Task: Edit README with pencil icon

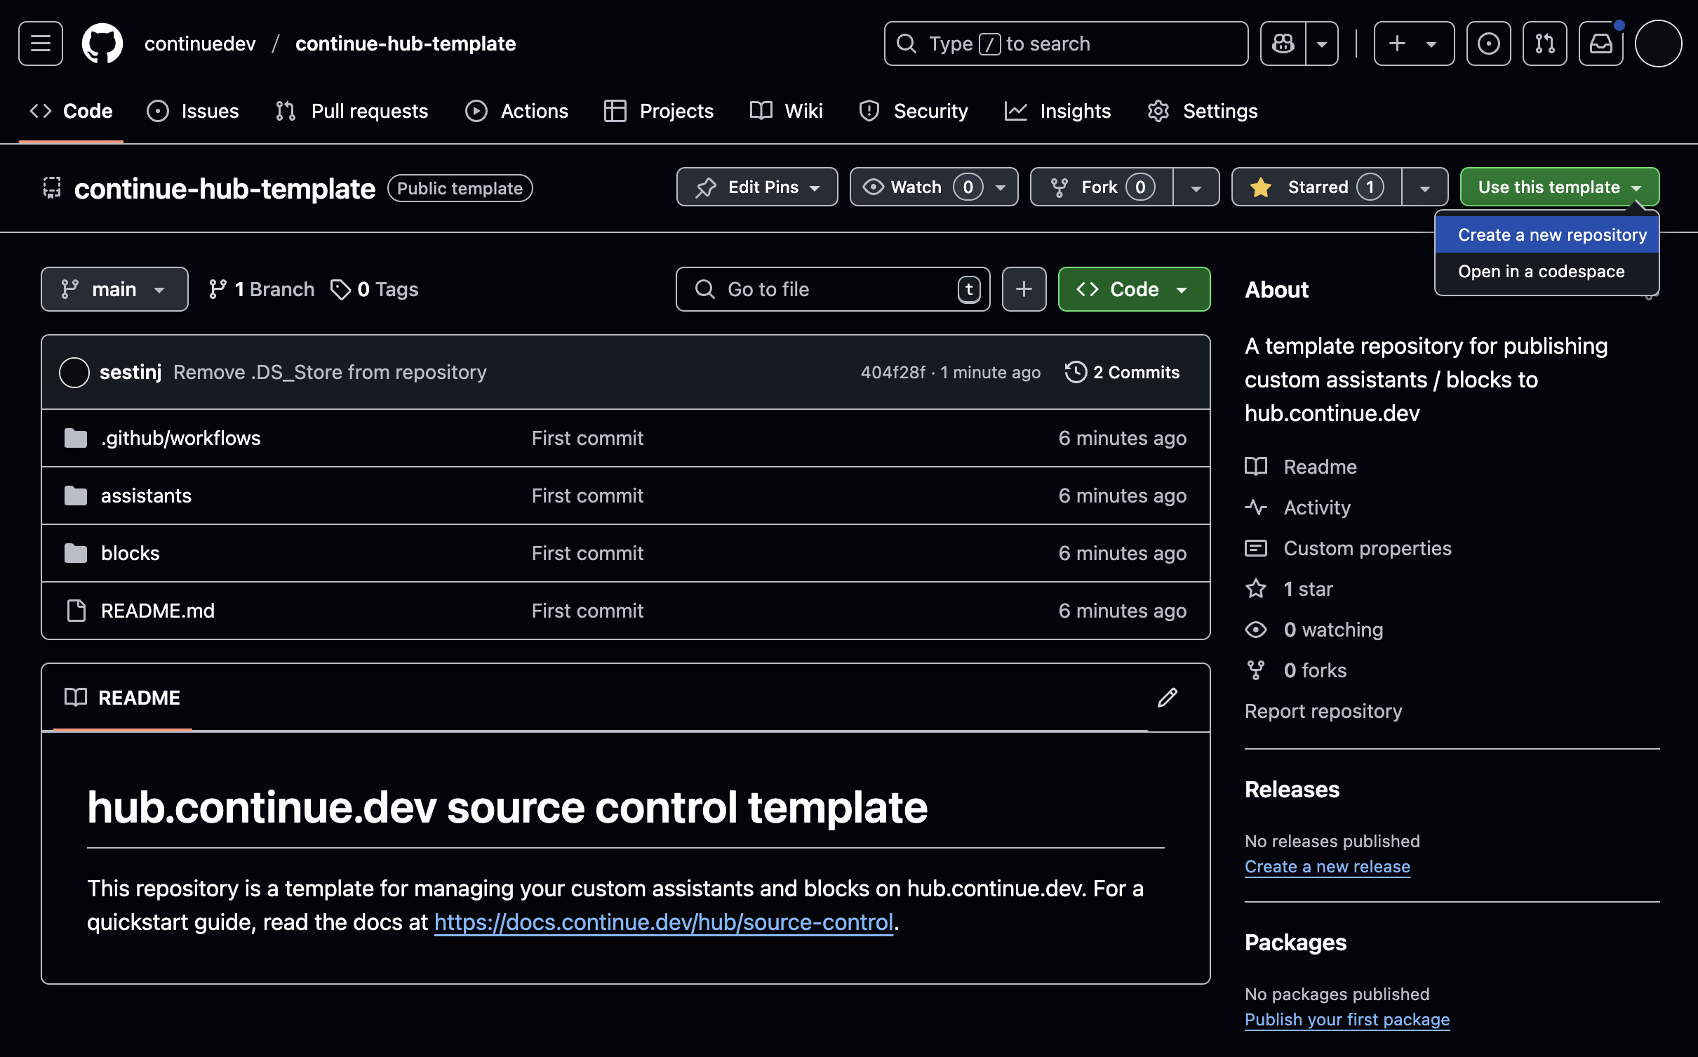Action: coord(1167,698)
